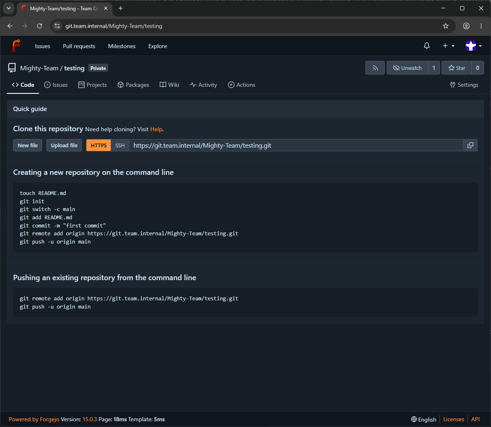491x427 pixels.
Task: Select the HTTPS clone option
Action: tap(99, 145)
